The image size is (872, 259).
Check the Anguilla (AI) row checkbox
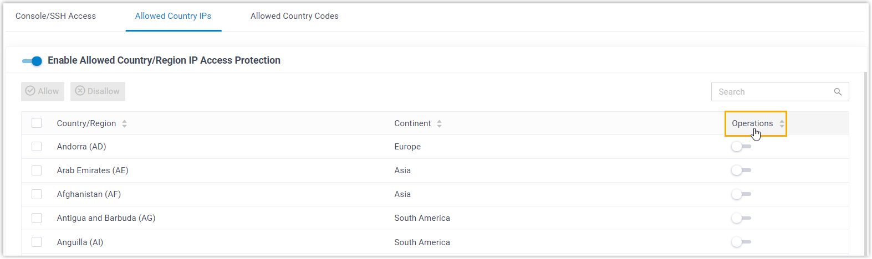37,242
